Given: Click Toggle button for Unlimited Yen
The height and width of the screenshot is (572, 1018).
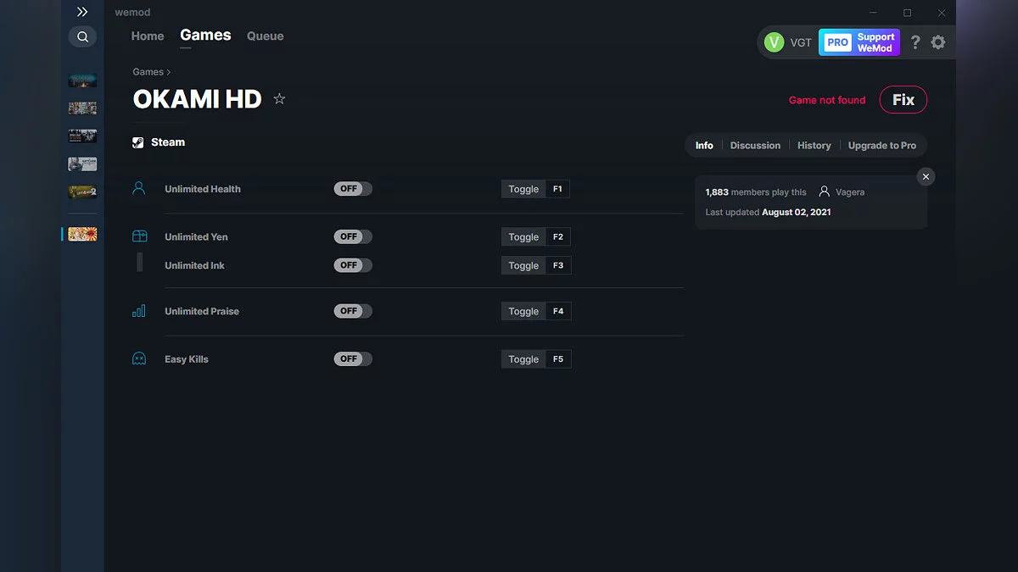Looking at the screenshot, I should coord(523,237).
